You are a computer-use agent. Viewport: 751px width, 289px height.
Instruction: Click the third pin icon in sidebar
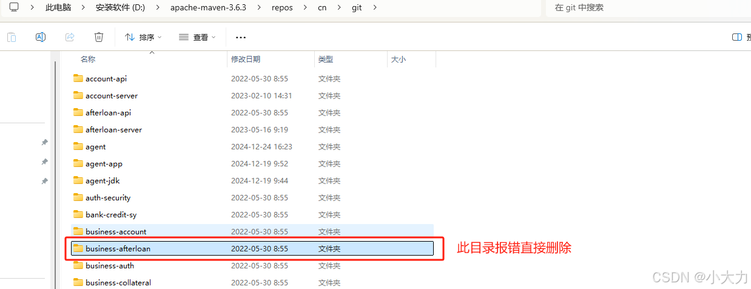point(44,181)
